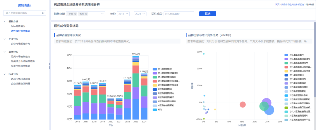This screenshot has width=316, height=130.
Task: Open 企业市场规模分布 in the sidebar
Action: [20, 44]
